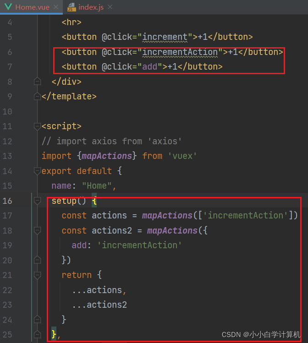Viewport: 308px width, 343px height.
Task: Fold the setup closing brace at line 25
Action: coord(38,334)
